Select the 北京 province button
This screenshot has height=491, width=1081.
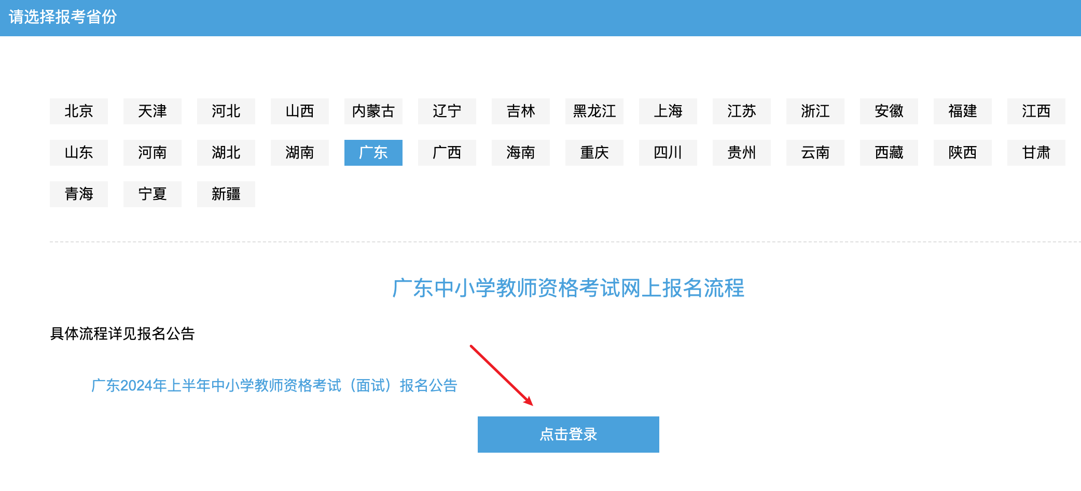pos(79,111)
